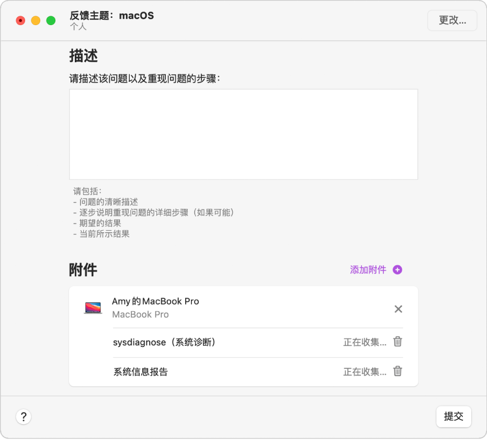Click the 添加附件 link text
The height and width of the screenshot is (440, 487).
pyautogui.click(x=368, y=270)
